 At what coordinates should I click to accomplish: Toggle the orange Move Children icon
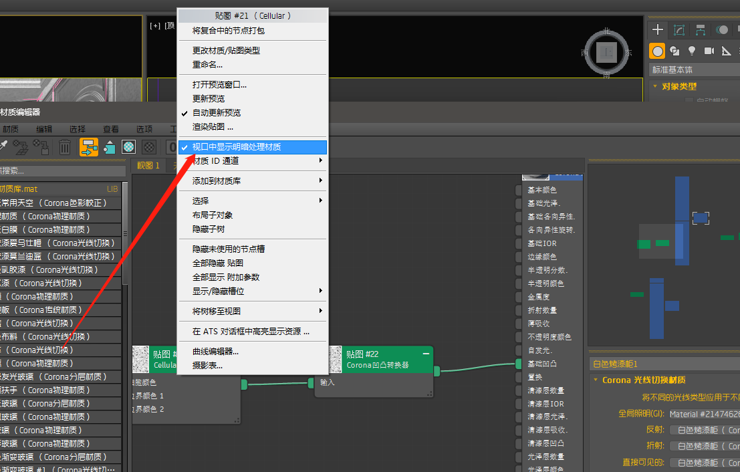coord(89,147)
